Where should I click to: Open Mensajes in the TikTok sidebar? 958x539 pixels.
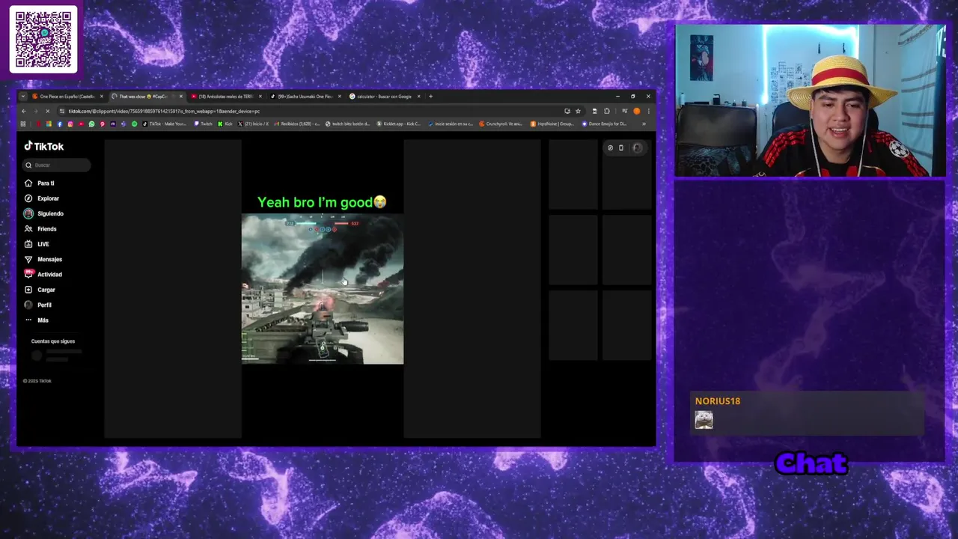[43, 259]
